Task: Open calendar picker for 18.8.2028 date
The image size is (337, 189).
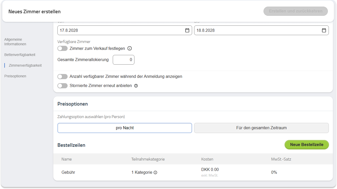Action: point(324,30)
